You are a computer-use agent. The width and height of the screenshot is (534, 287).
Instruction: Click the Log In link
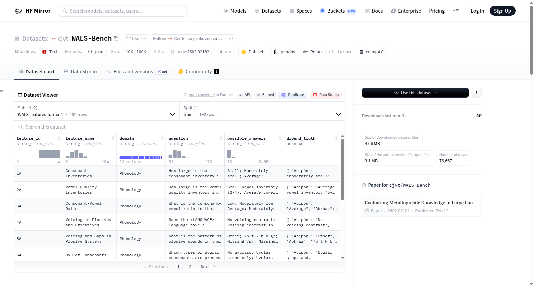(477, 11)
